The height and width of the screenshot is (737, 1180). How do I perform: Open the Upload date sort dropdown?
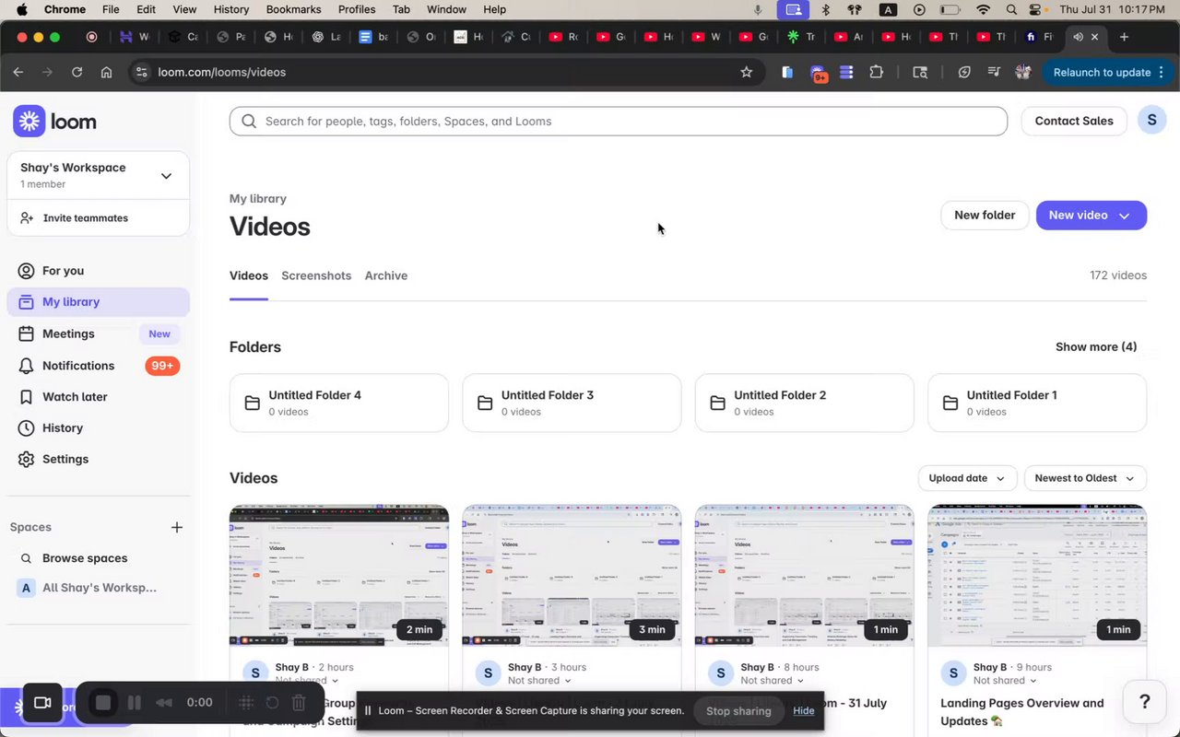(967, 478)
